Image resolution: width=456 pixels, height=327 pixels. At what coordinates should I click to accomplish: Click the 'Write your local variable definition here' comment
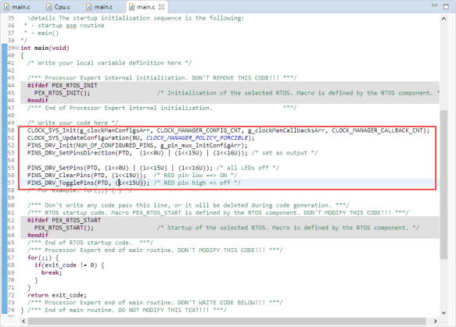point(110,63)
